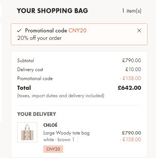Screen dimensions: 156x158
Task: Click the checkmark icon beside Promotional code
Action: coord(19,31)
